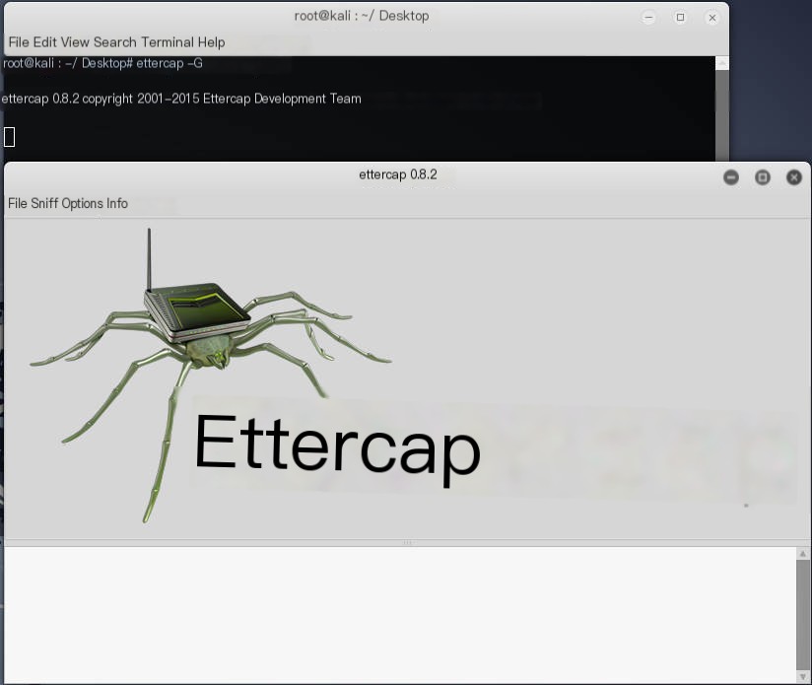Maximize the ettercap 0.8.2 window
Viewport: 812px width, 685px height.
pyautogui.click(x=763, y=177)
